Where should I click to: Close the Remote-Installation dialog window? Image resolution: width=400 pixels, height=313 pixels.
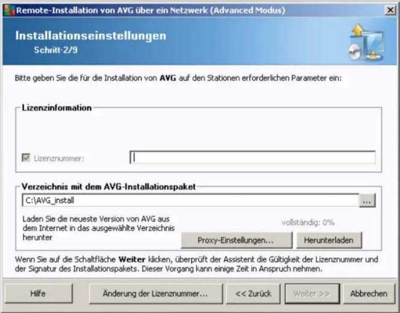coord(390,10)
